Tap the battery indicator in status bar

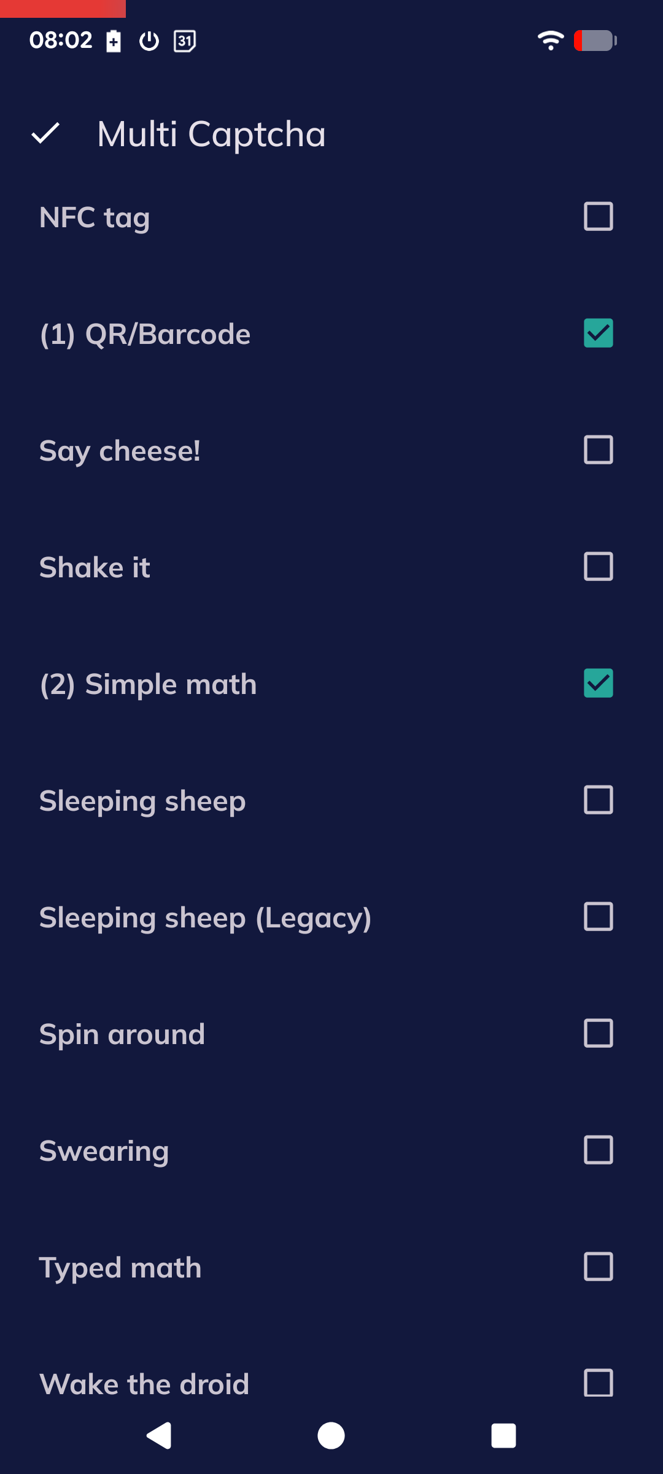[595, 41]
